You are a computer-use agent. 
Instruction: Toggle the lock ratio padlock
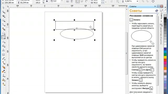pyautogui.click(x=47, y=1)
